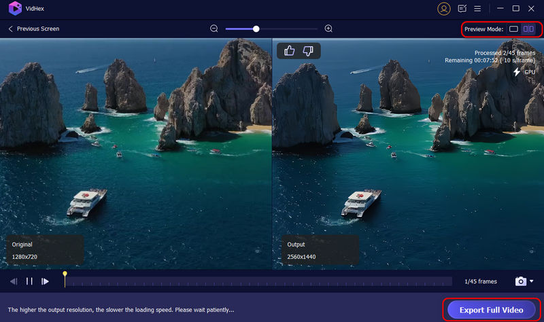Step back to the previous frame
Screen dimensions: 544x322
pyautogui.click(x=14, y=281)
